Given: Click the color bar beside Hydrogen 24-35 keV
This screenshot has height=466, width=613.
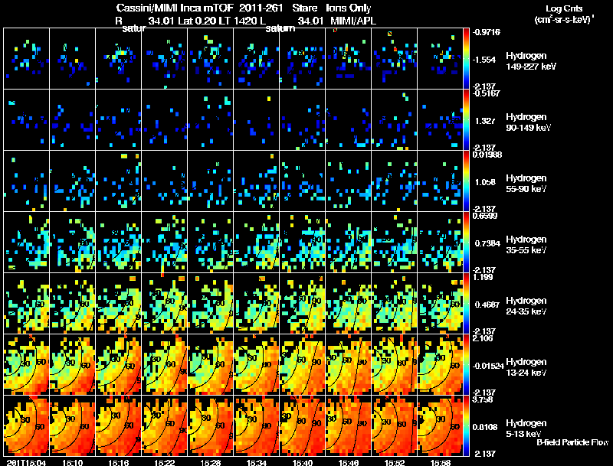Looking at the screenshot, I should (x=466, y=304).
